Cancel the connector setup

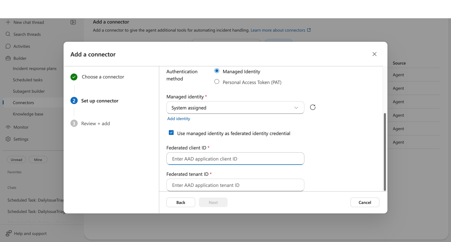click(365, 202)
